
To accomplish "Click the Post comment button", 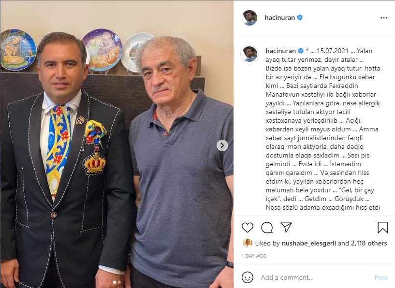I will 380,277.
